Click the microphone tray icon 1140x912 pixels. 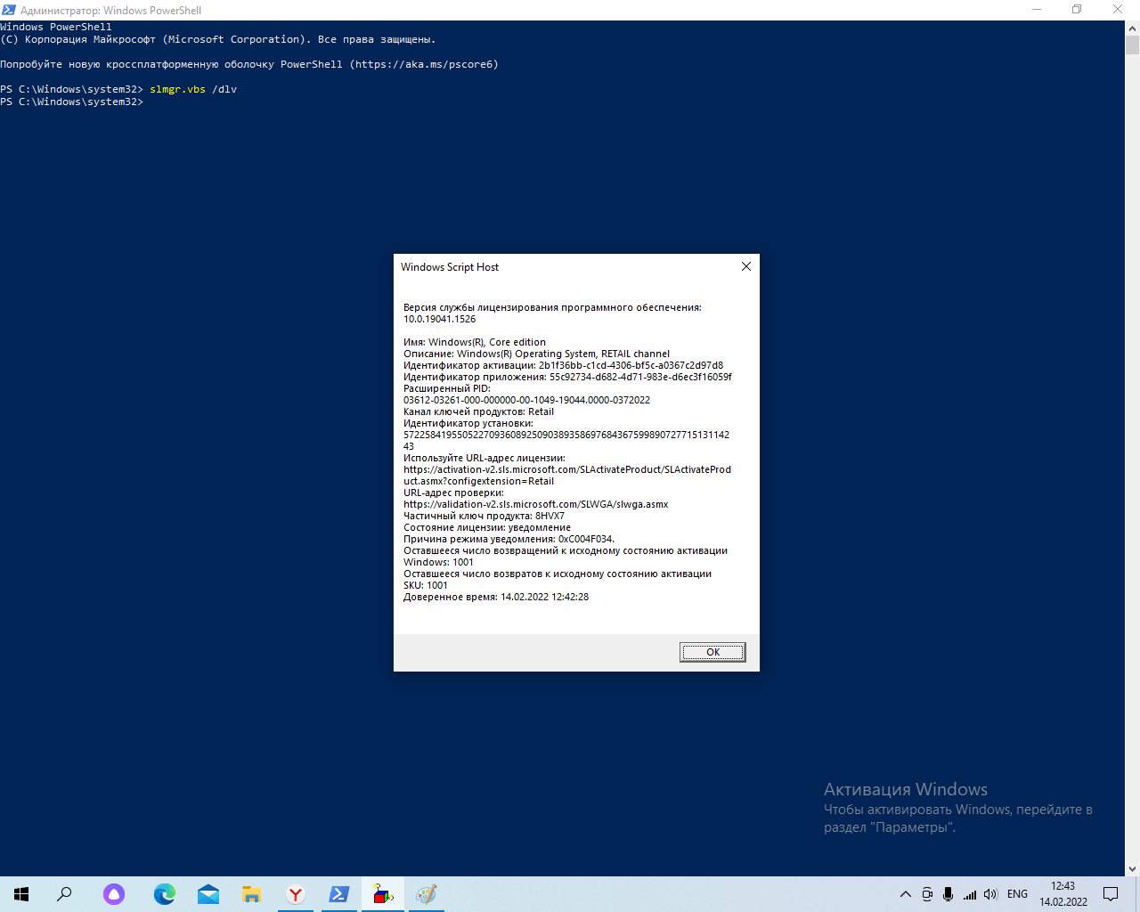pyautogui.click(x=949, y=894)
